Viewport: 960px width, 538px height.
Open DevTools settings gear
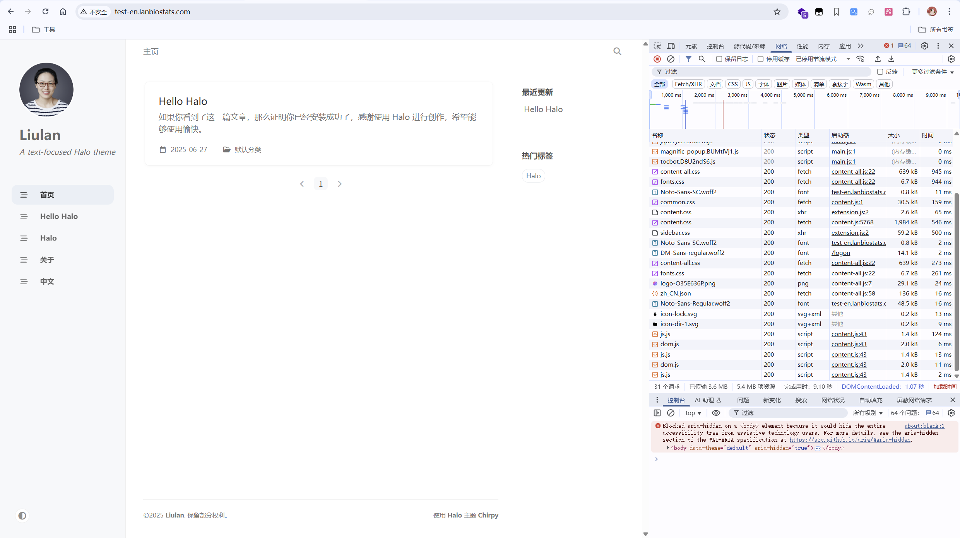point(924,46)
